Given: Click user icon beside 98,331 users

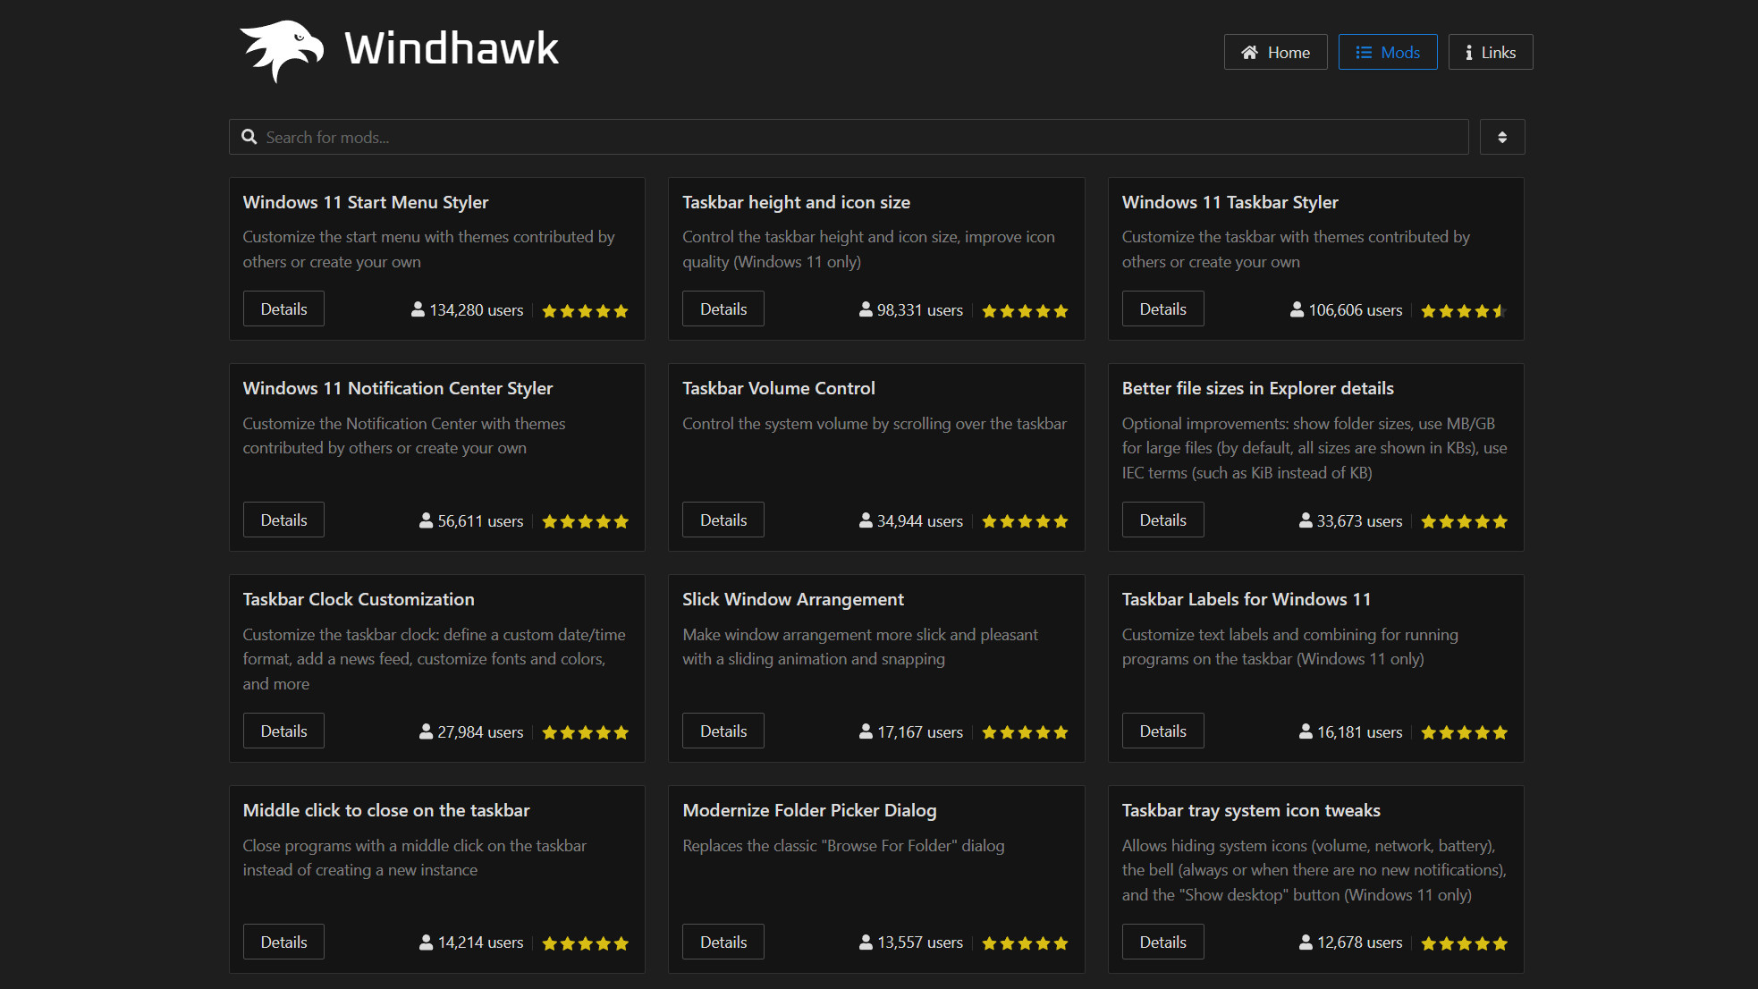Looking at the screenshot, I should 866,309.
